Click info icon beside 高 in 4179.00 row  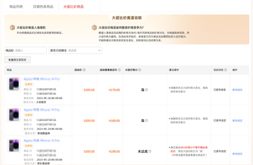[147, 90]
